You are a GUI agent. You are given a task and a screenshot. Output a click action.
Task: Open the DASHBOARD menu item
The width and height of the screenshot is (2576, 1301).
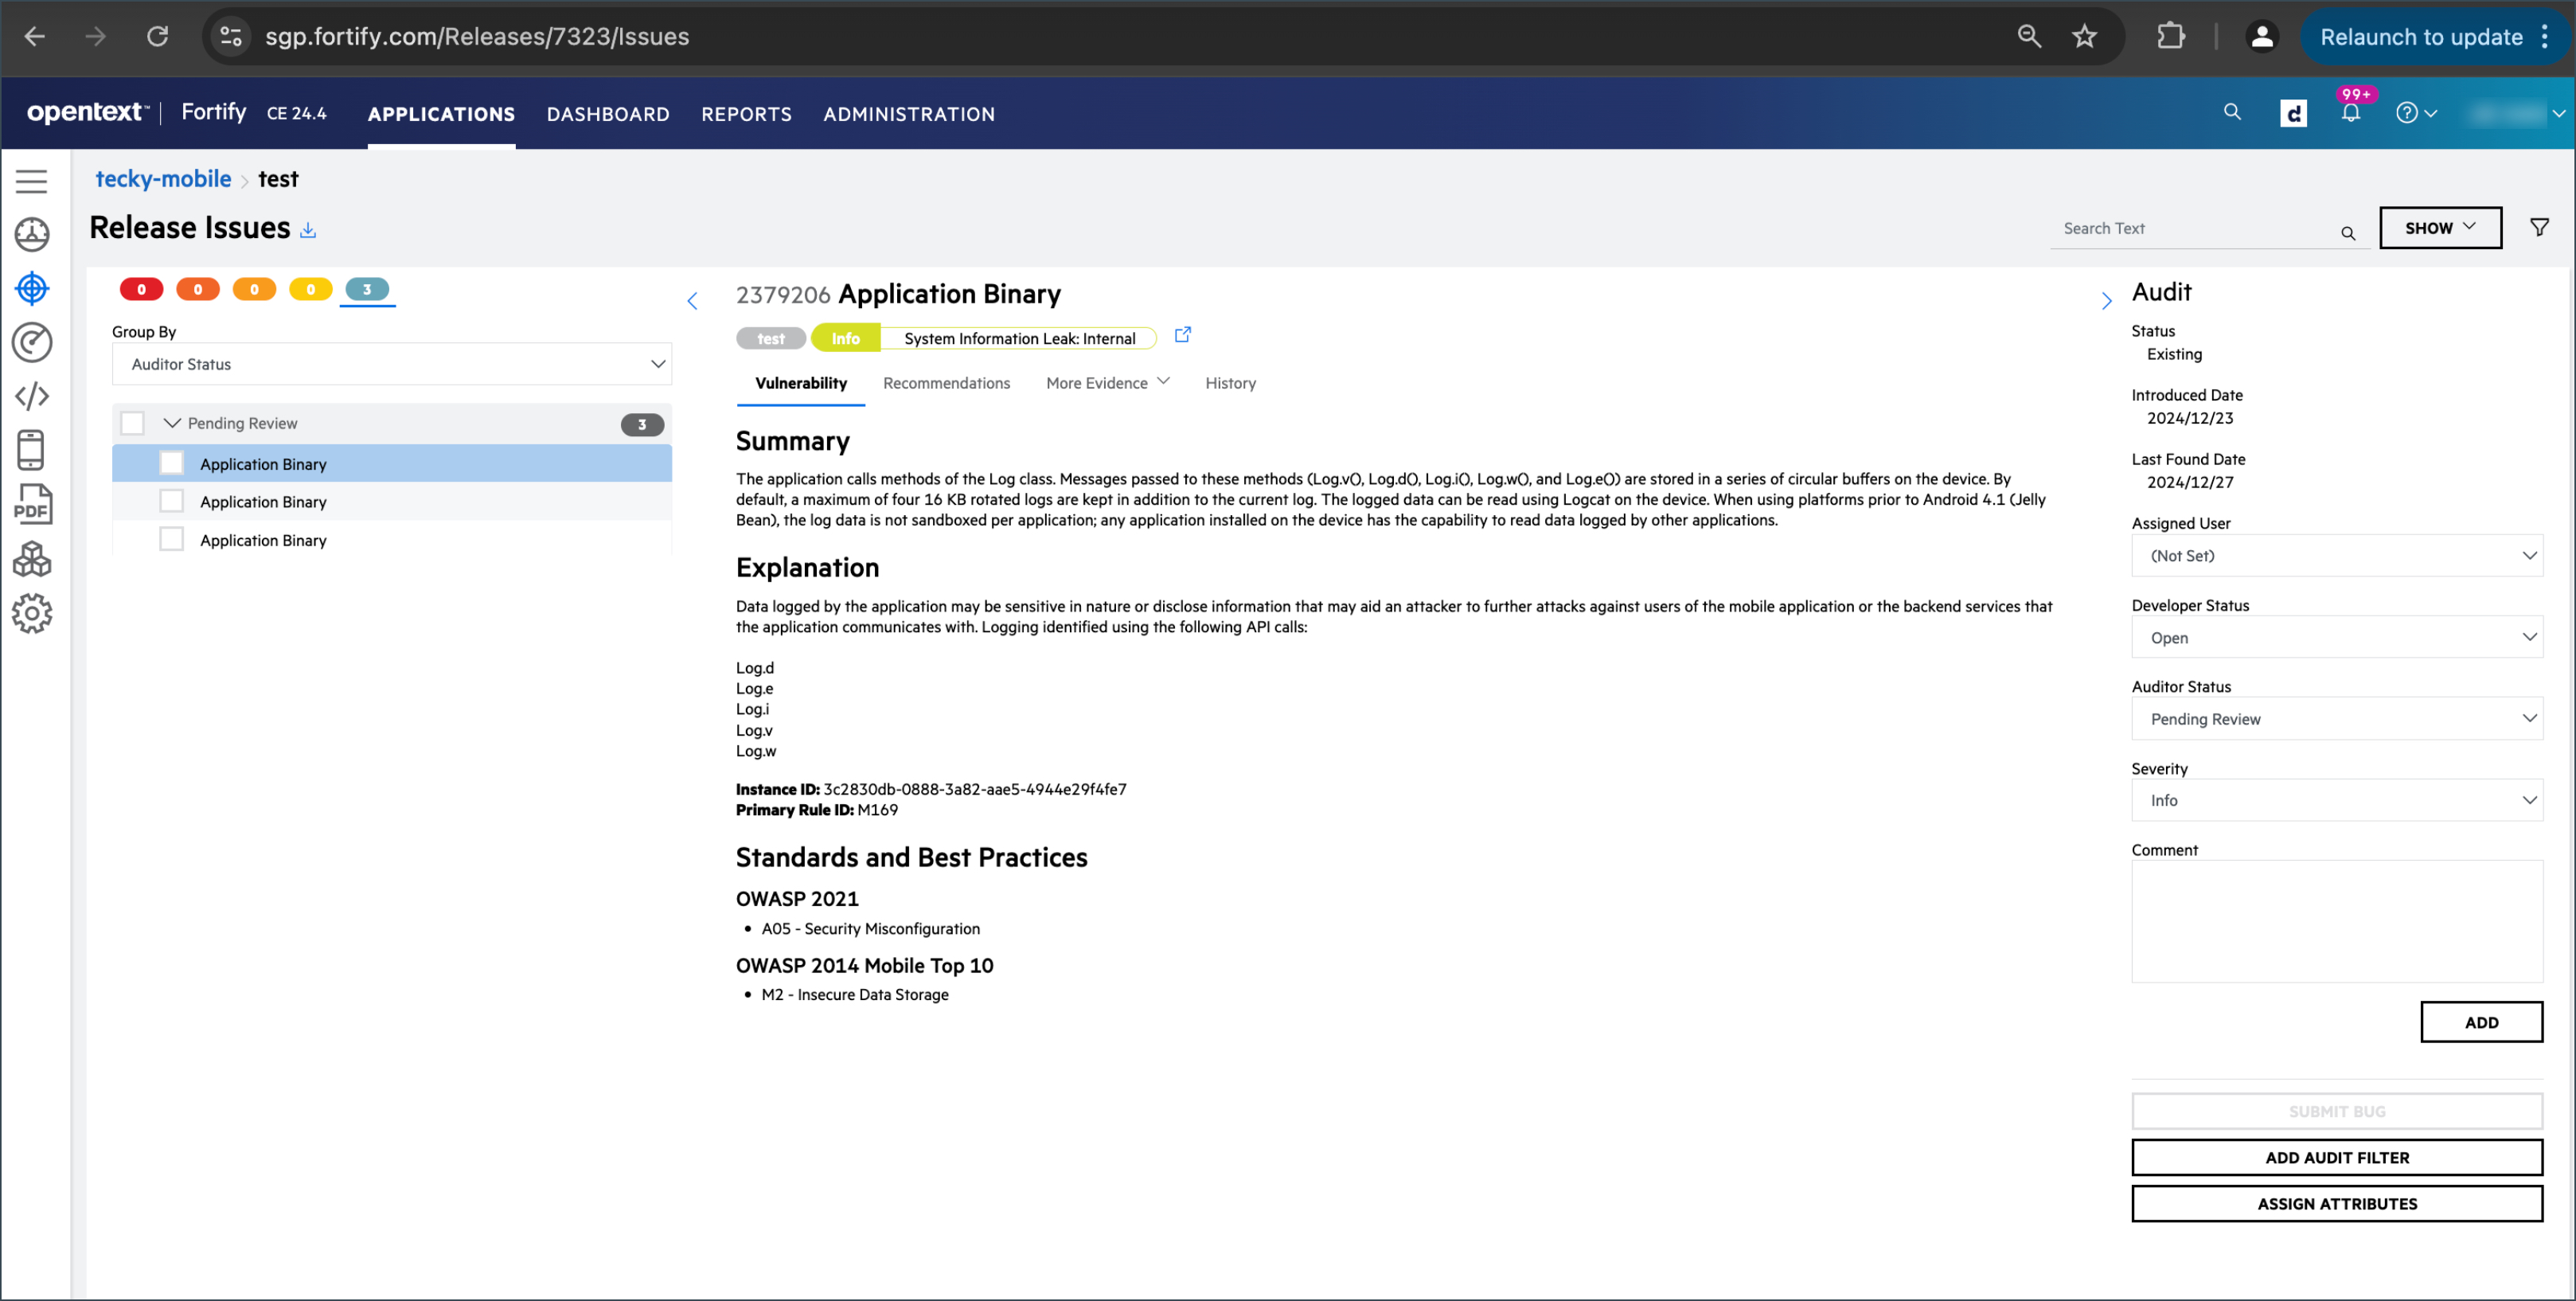click(607, 114)
